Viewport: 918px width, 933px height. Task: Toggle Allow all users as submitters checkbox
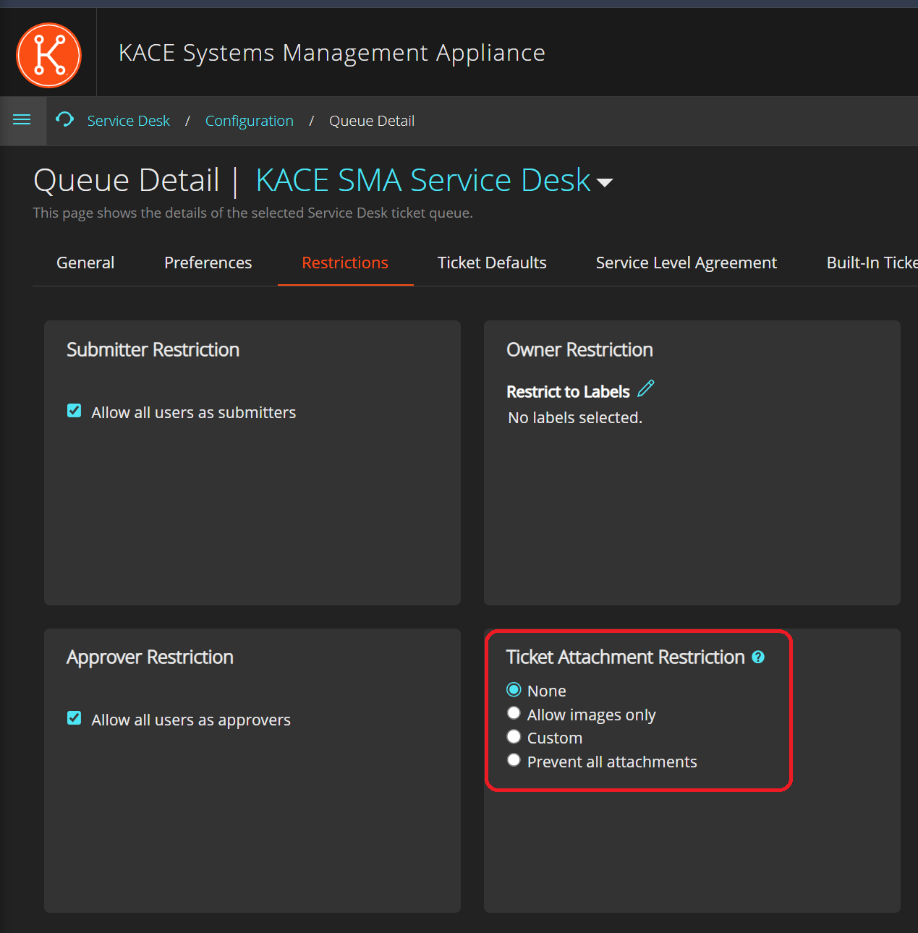pos(74,411)
